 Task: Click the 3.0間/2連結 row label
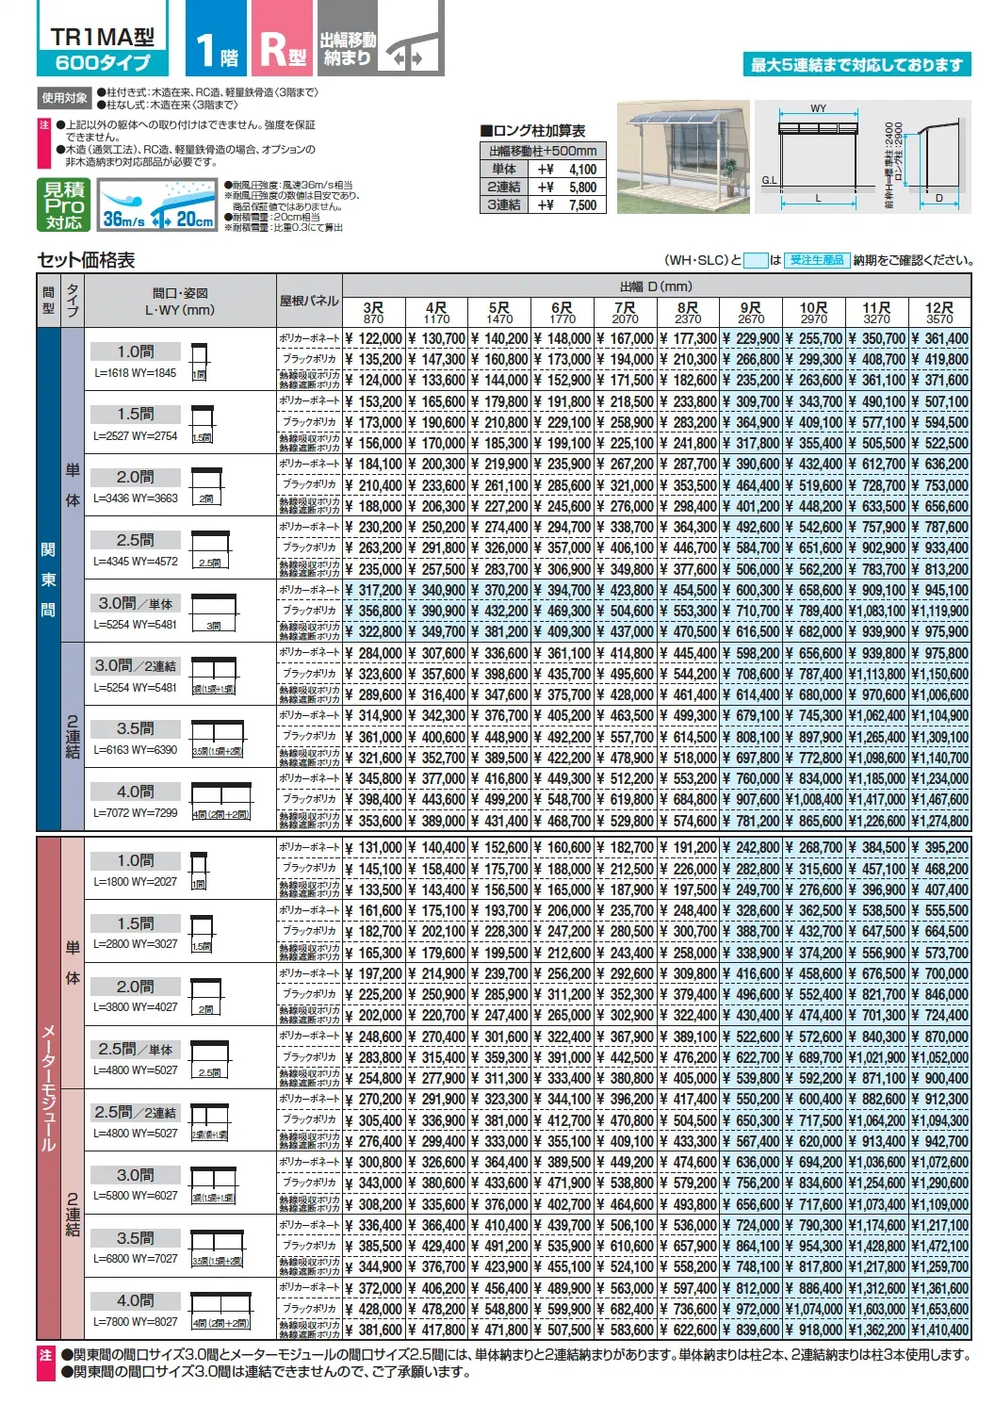click(136, 666)
